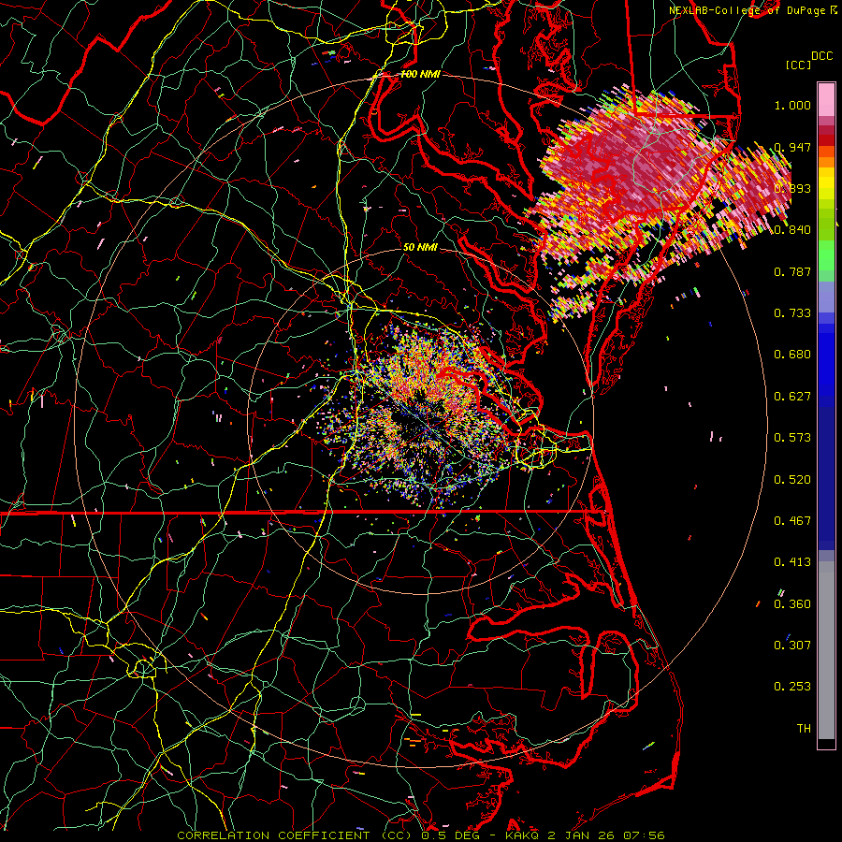Pick the pink top segment of color bar
Viewport: 842px width, 842px height.
[x=826, y=99]
